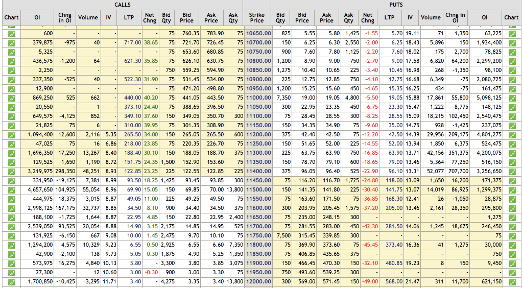Screen dimensions: 523x288
Task: Open calls chart icon for 11000.00 strike
Action: point(12,98)
